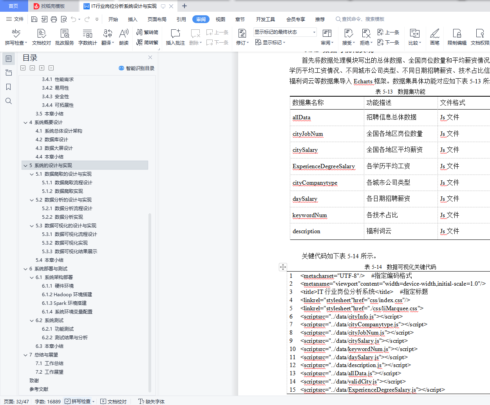Screen dimensions: 490x405
Task: Click the 比较 compare documents icon
Action: coord(414,33)
